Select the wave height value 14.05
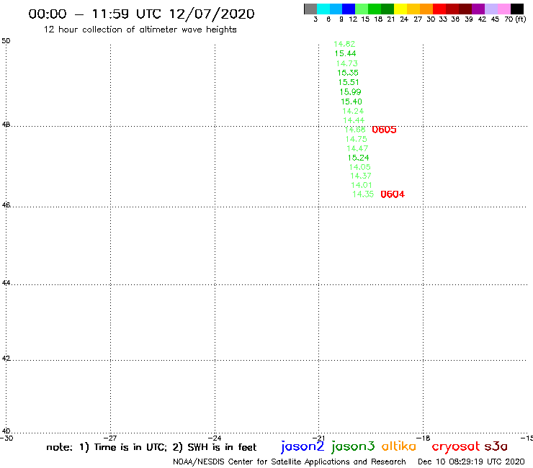The image size is (533, 468). pos(359,167)
